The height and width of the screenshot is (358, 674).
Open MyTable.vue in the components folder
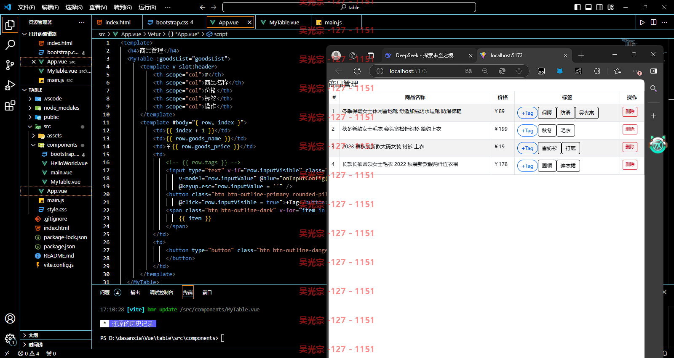click(x=65, y=182)
